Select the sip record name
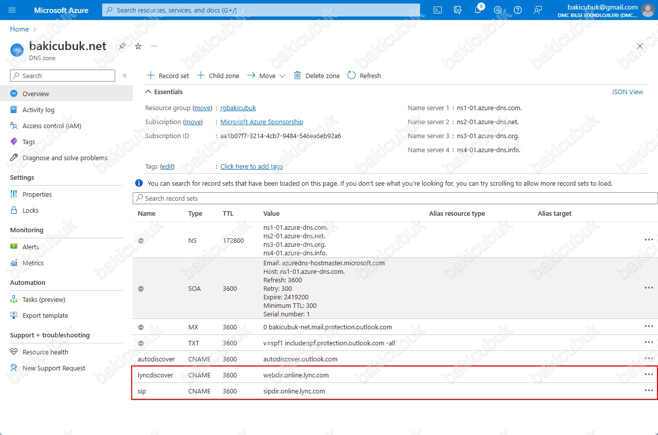Screen dimensions: 658x435 [x=142, y=391]
